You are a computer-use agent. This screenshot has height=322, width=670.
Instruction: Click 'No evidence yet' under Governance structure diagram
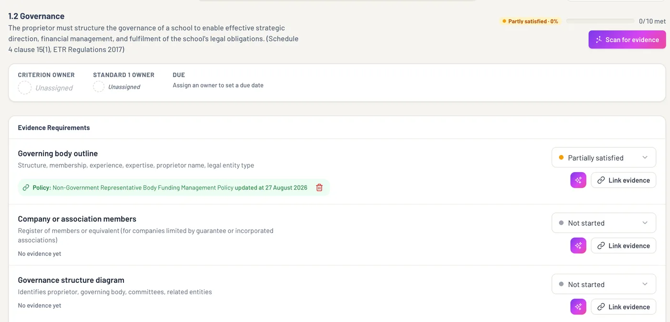point(39,305)
